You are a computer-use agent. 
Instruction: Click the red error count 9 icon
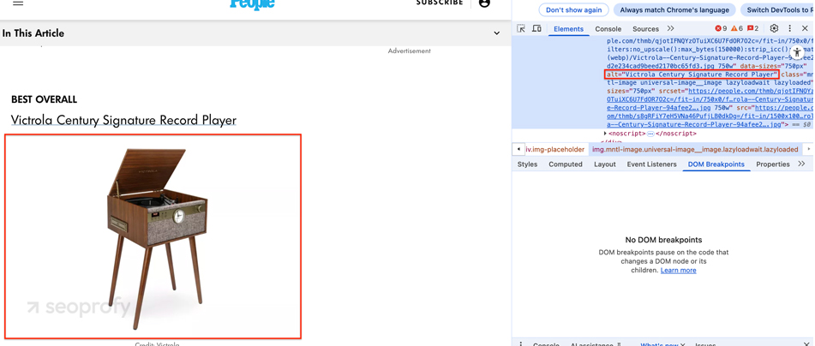[x=721, y=28]
